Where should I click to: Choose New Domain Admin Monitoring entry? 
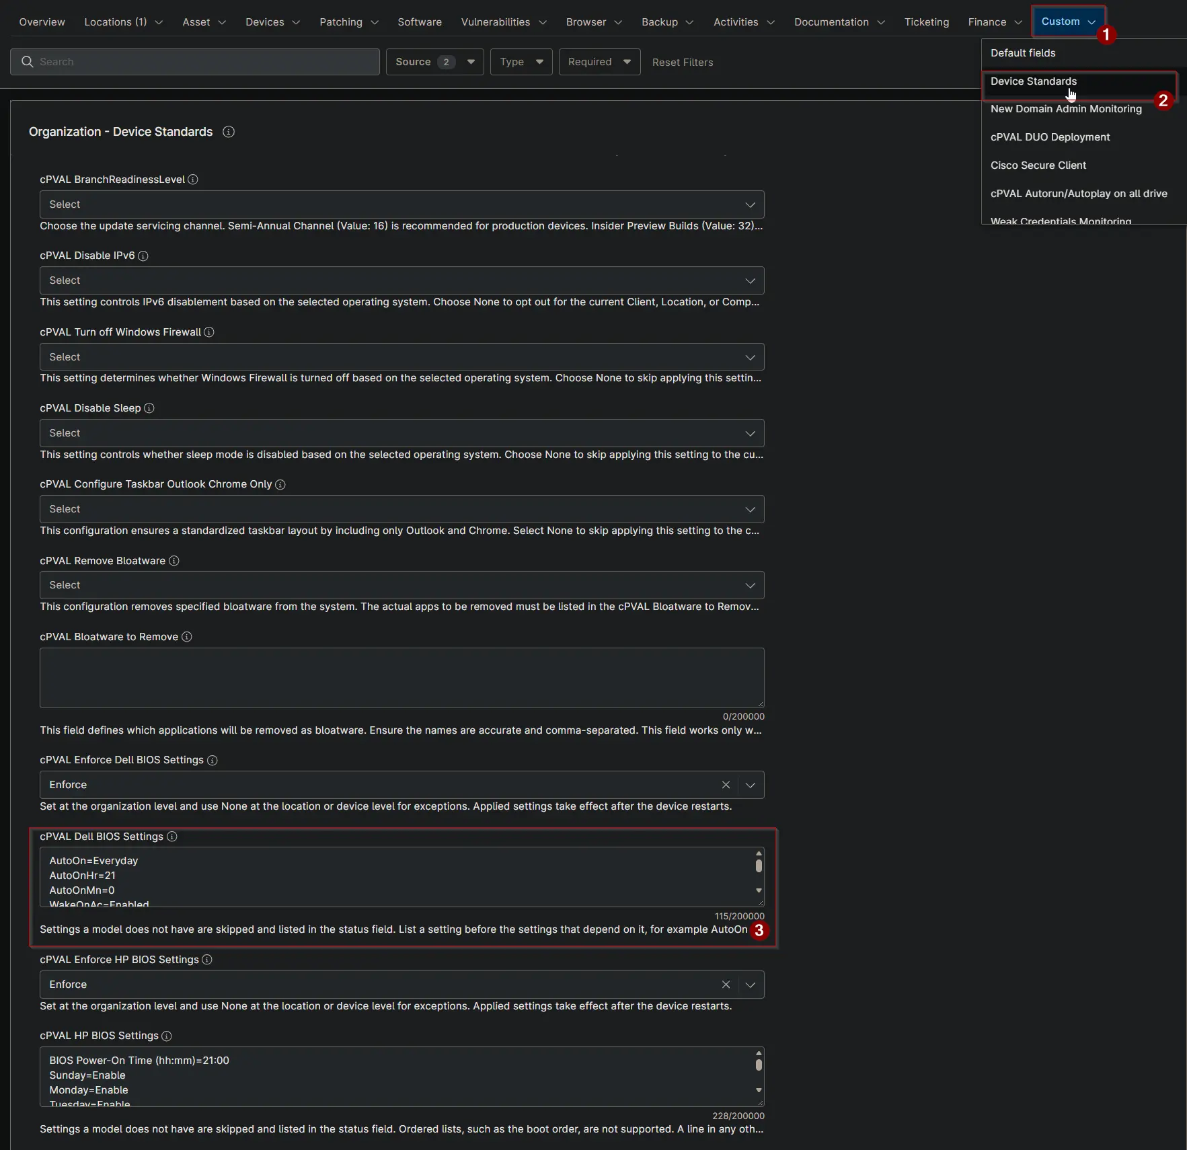[x=1066, y=109]
